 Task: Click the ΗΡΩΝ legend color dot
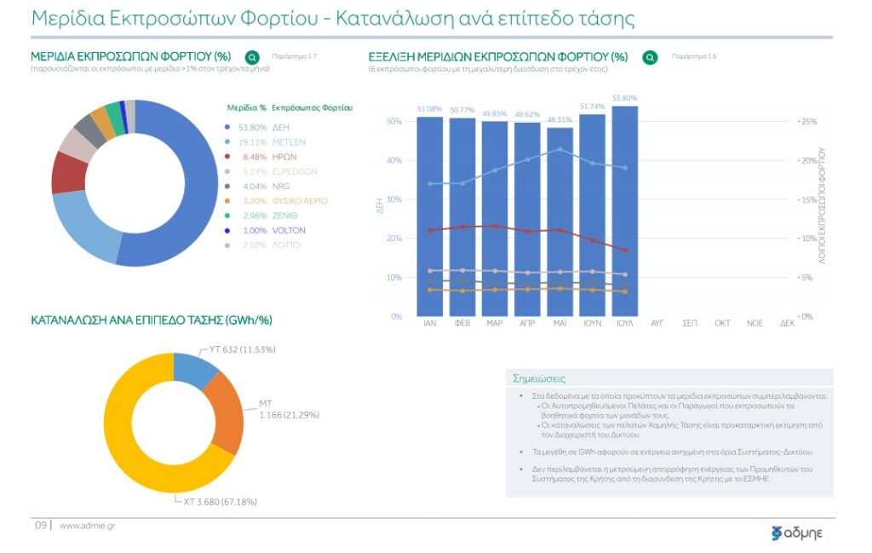pyautogui.click(x=227, y=157)
